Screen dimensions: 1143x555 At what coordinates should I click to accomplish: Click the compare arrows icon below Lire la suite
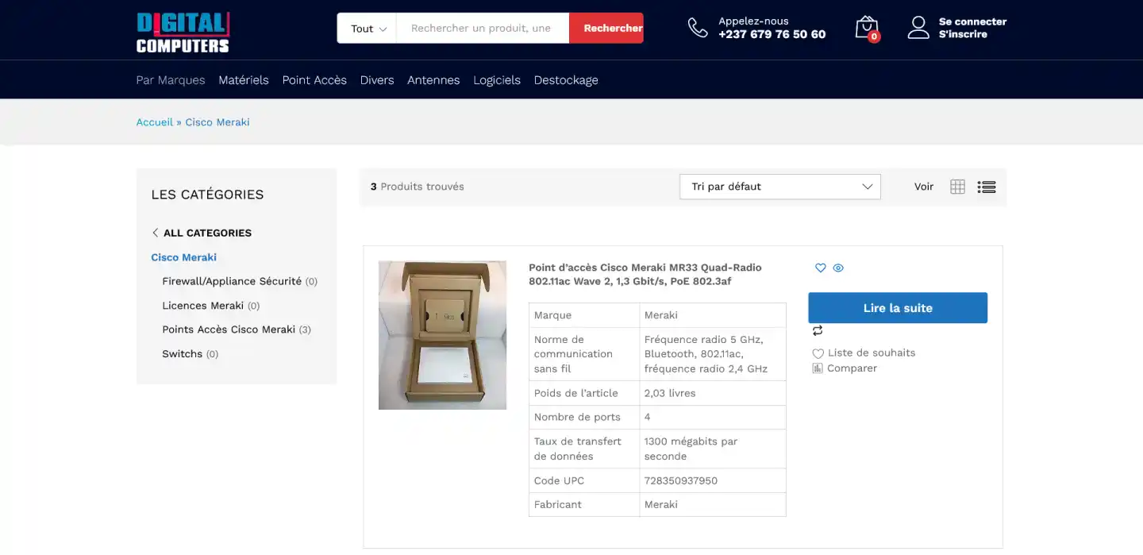coord(818,331)
